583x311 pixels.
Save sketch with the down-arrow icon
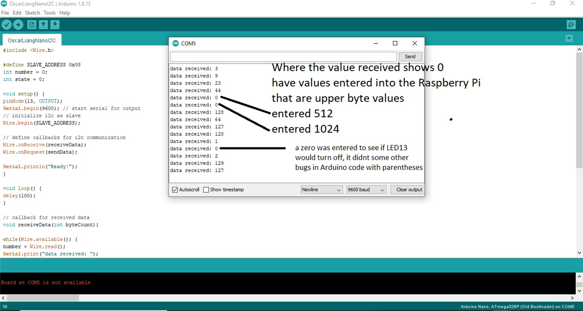54,25
